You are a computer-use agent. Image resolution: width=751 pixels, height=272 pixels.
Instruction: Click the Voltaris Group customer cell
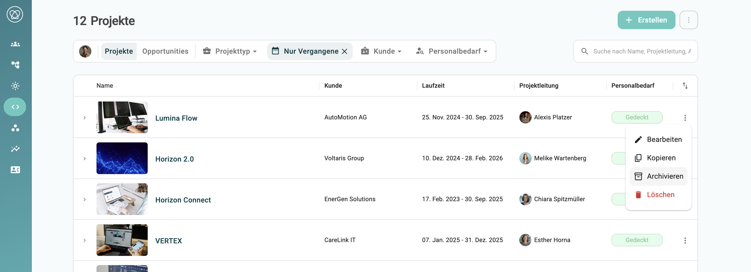[x=344, y=158]
